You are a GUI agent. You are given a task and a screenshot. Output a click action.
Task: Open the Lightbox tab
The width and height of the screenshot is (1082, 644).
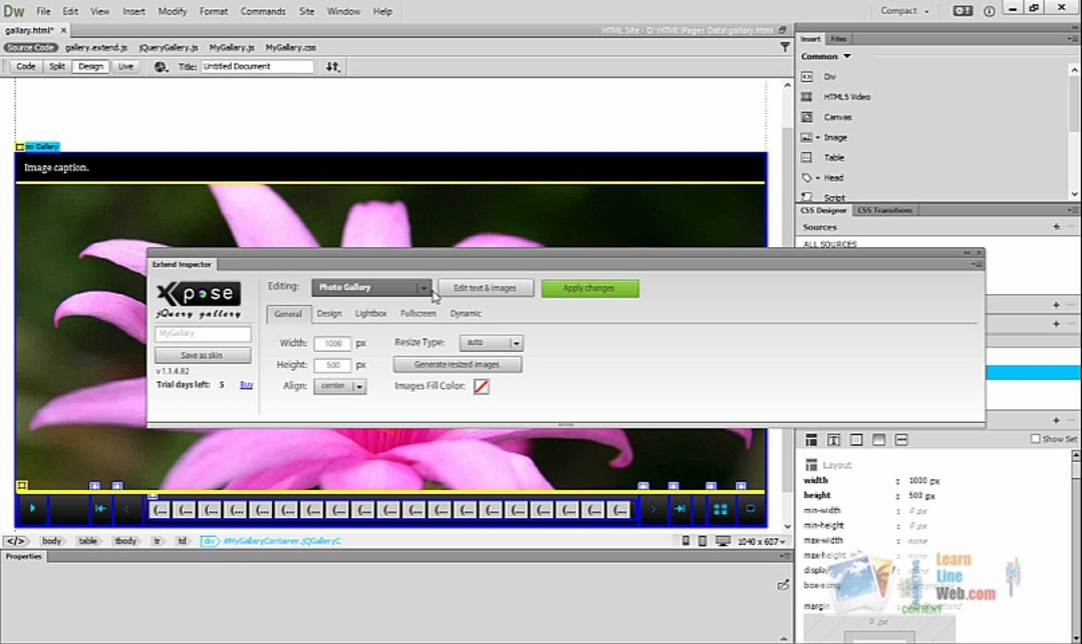[x=370, y=314]
